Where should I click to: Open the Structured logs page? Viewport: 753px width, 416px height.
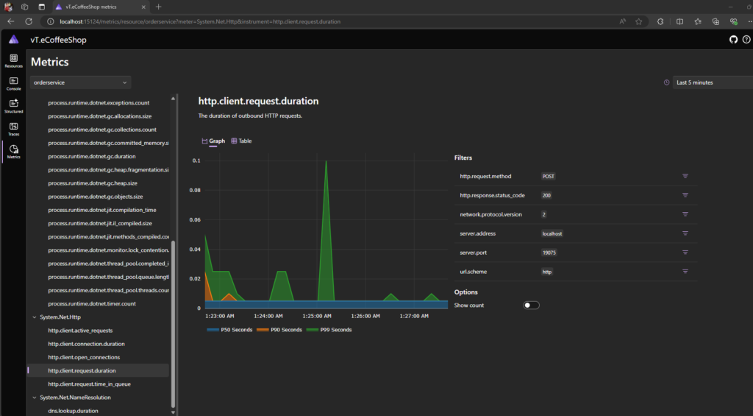[13, 106]
